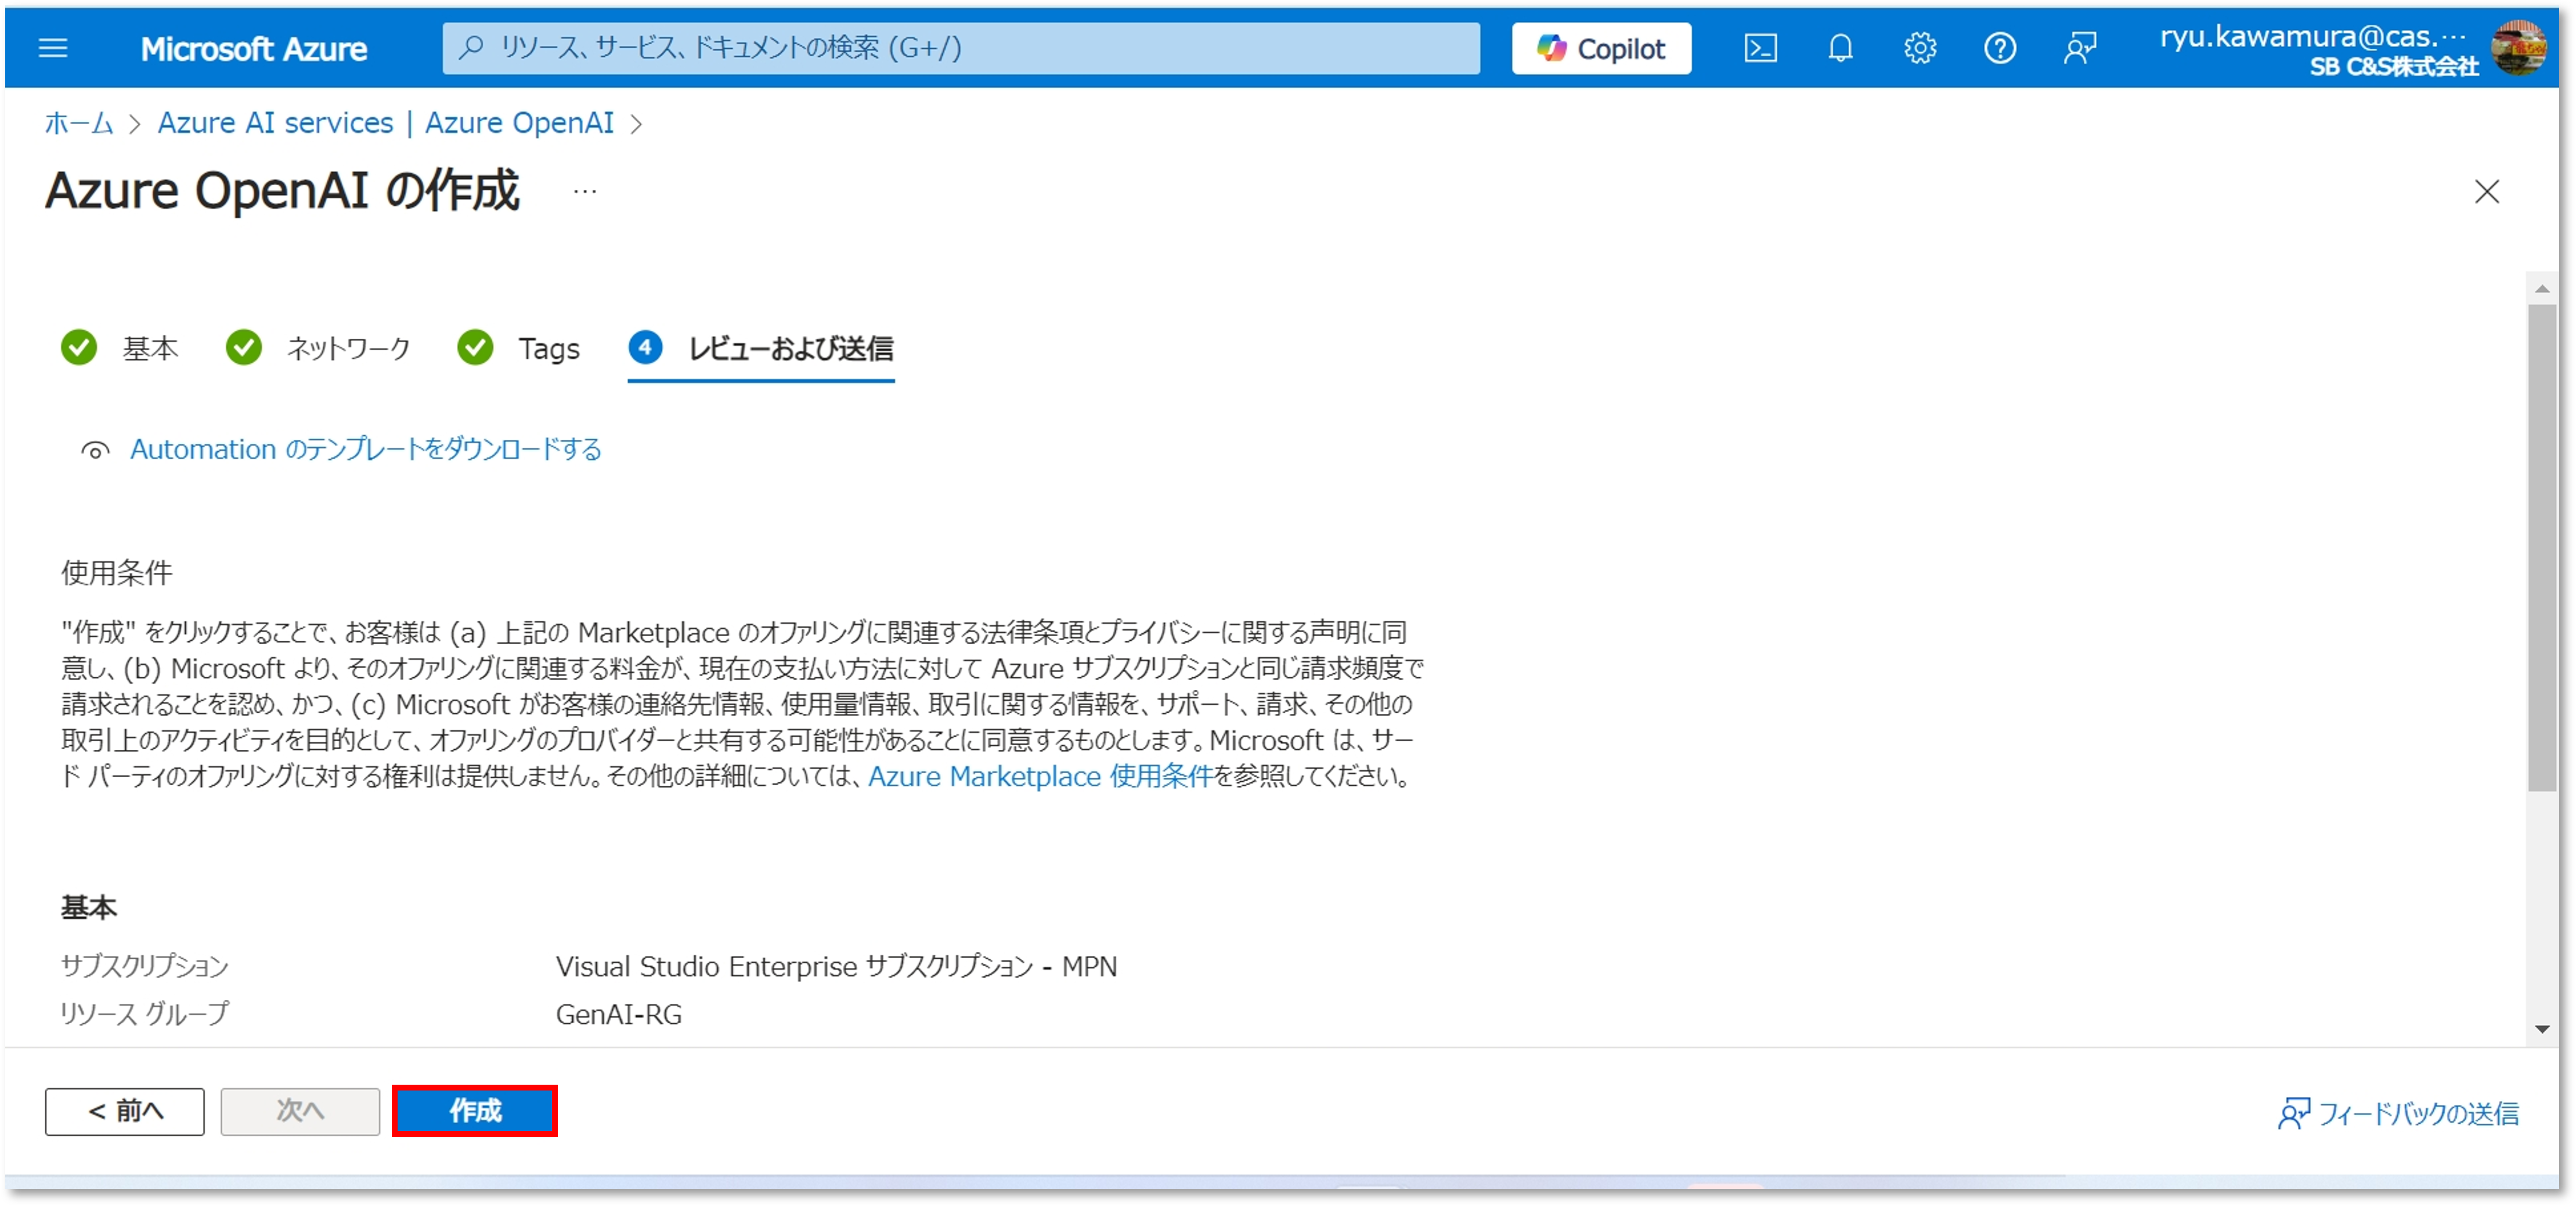This screenshot has width=2576, height=1206.
Task: Click the scrollbar down arrow
Action: 2541,1029
